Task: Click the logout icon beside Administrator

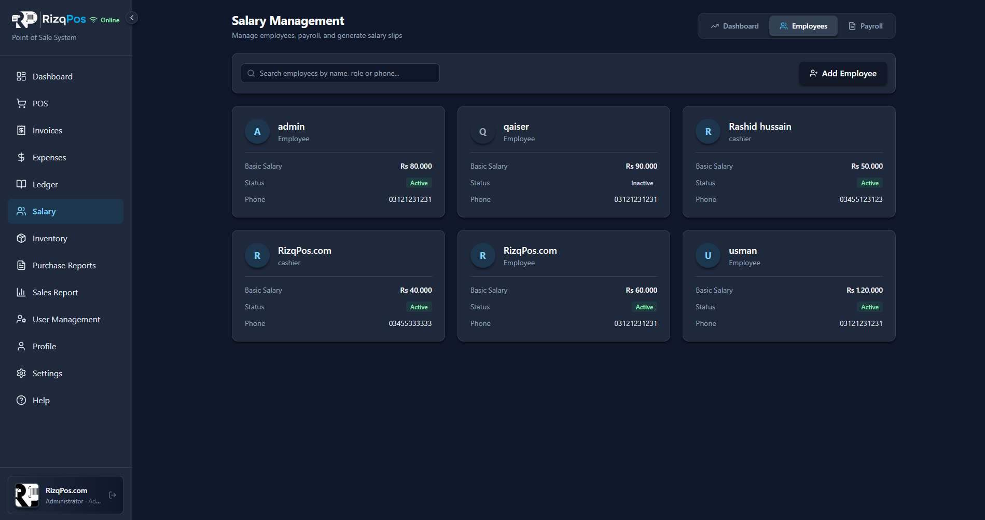Action: [113, 495]
